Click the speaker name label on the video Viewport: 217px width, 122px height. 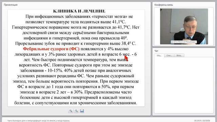pos(184,42)
